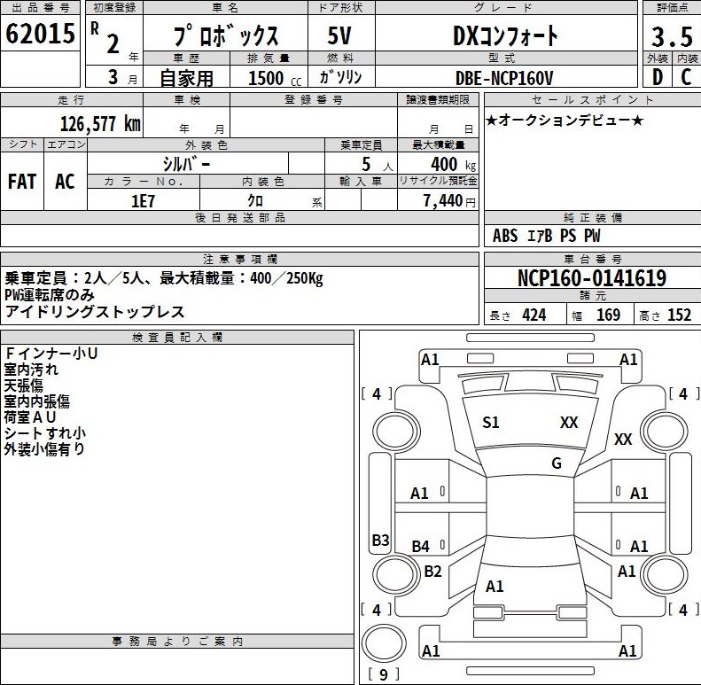This screenshot has height=685, width=701.
Task: Click the 初度登録 header
Action: 114,8
